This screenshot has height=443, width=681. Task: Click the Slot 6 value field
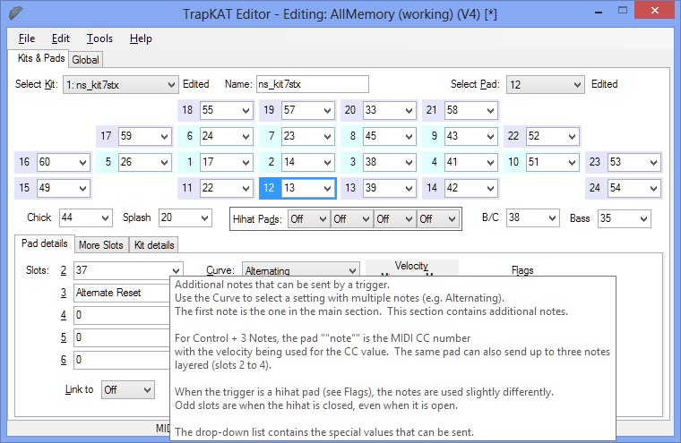coord(122,360)
